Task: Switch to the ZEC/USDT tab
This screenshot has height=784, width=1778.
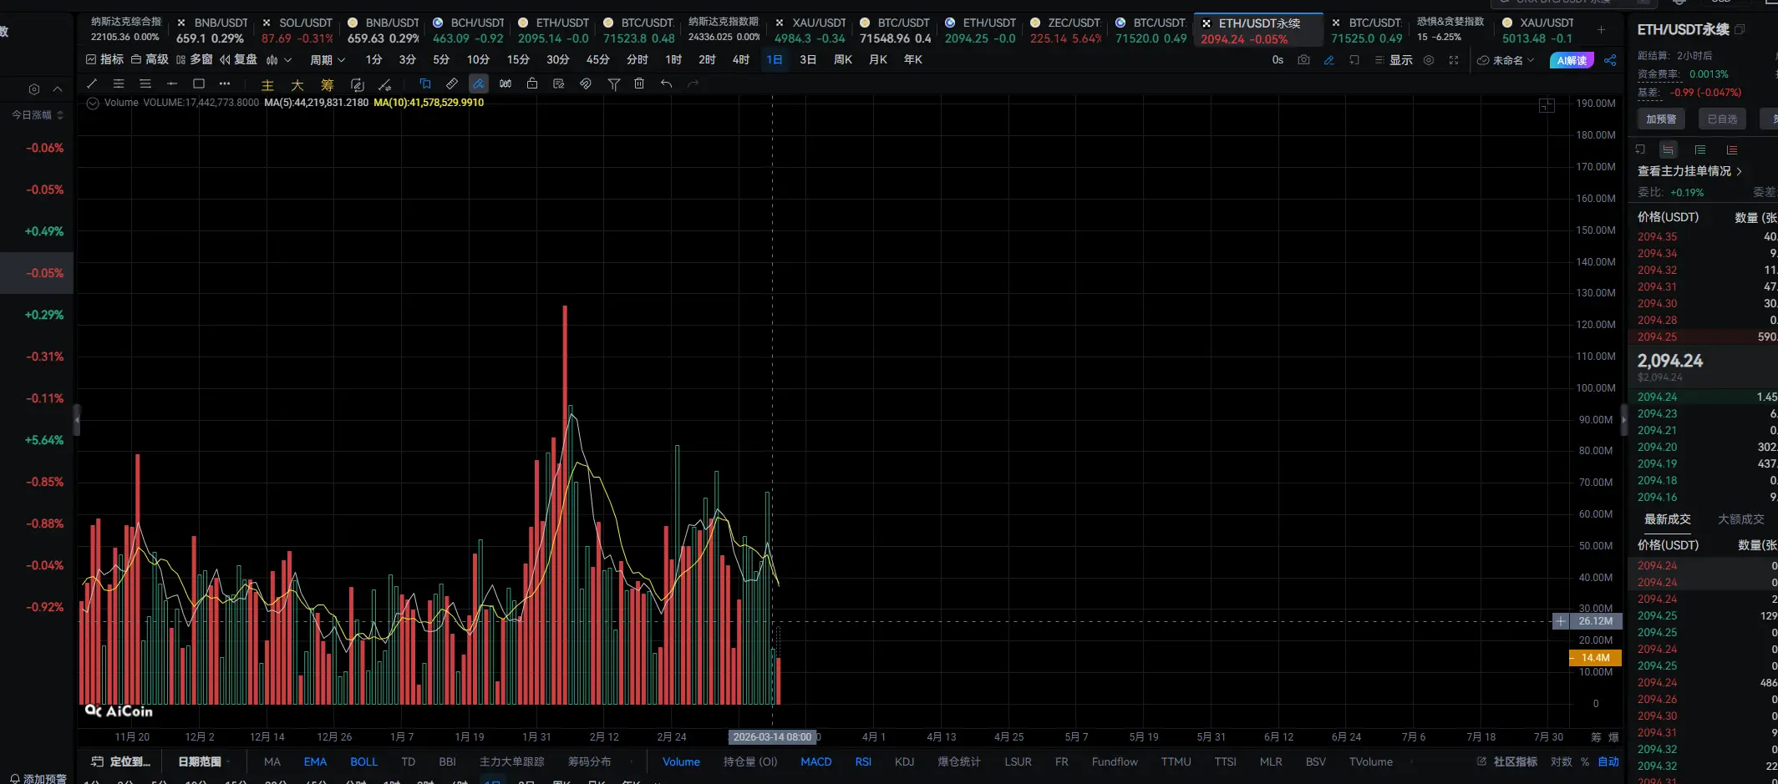Action: (1065, 30)
